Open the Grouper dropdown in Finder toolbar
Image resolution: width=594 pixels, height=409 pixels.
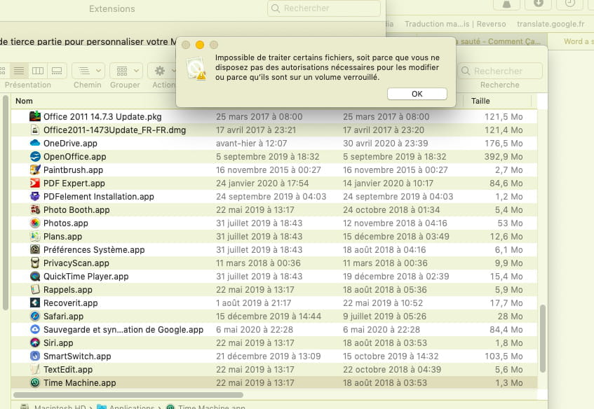coord(126,70)
